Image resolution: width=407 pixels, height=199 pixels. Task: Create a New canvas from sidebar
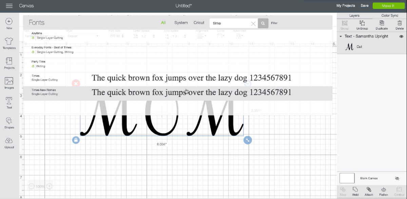[9, 23]
